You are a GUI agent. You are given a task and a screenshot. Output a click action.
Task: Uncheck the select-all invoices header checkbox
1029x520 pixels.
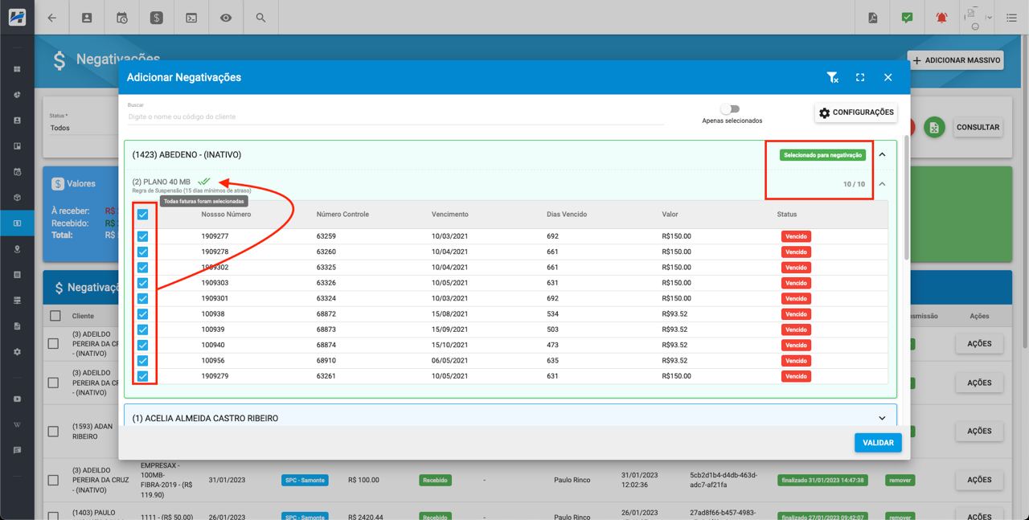pyautogui.click(x=142, y=215)
